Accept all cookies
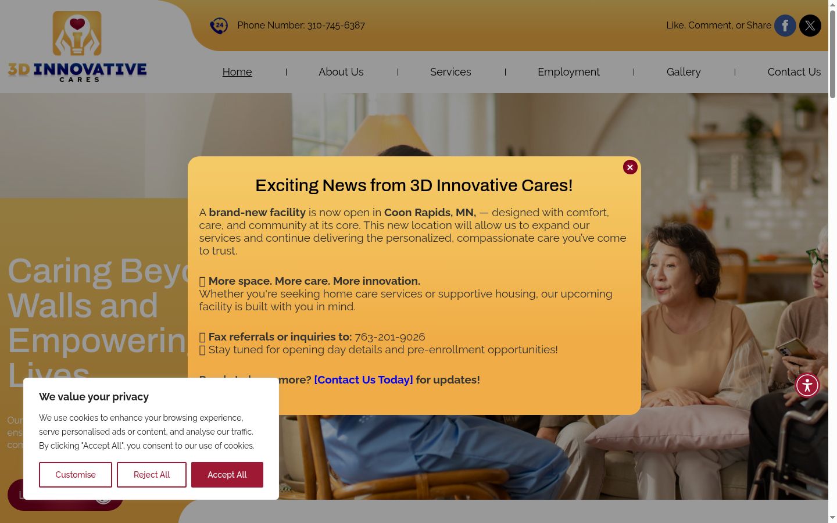 pos(227,475)
